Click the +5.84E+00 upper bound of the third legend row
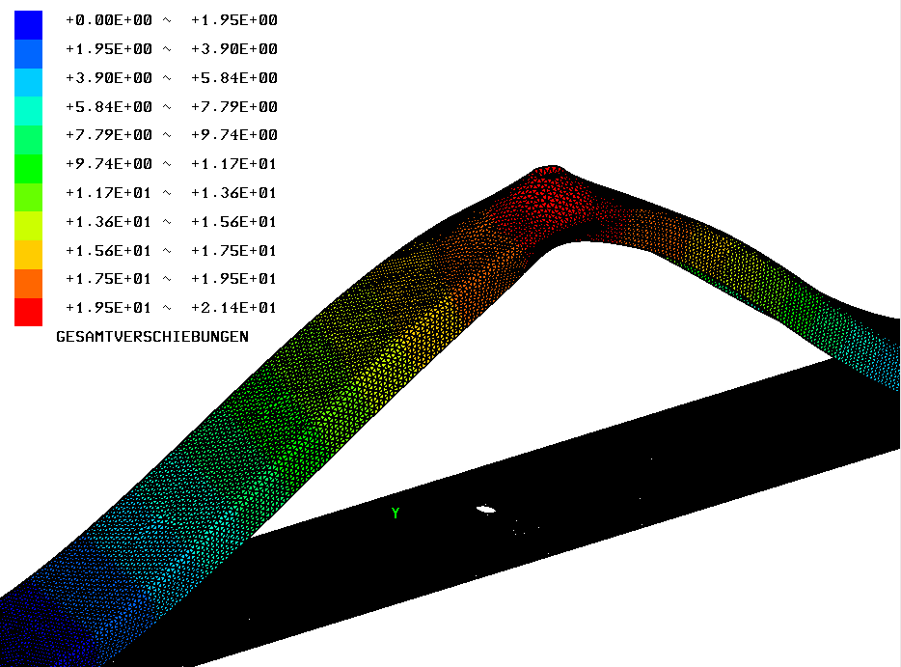 pyautogui.click(x=233, y=77)
